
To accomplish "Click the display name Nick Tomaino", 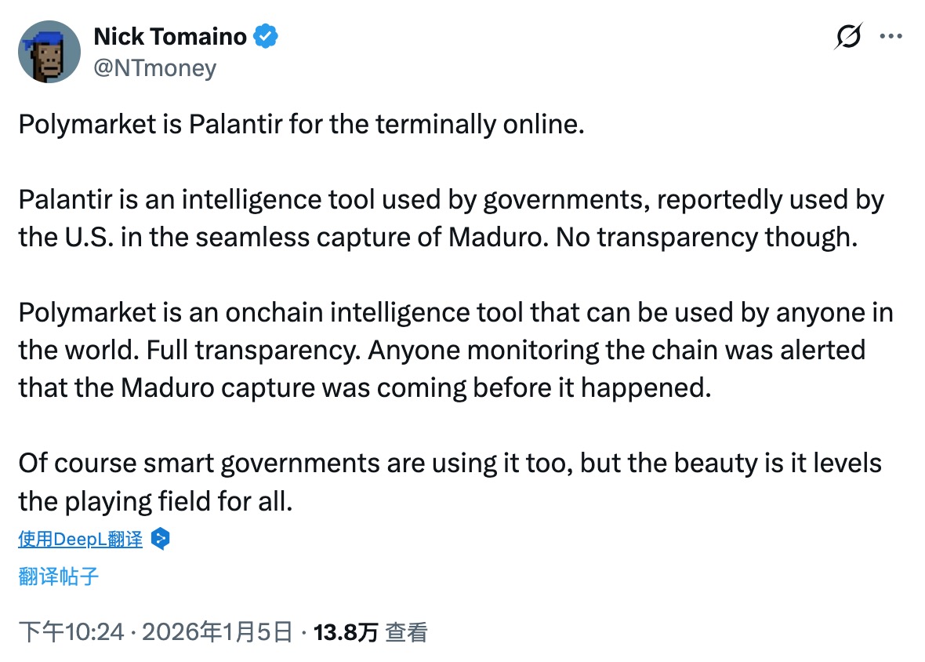I will click(x=170, y=36).
